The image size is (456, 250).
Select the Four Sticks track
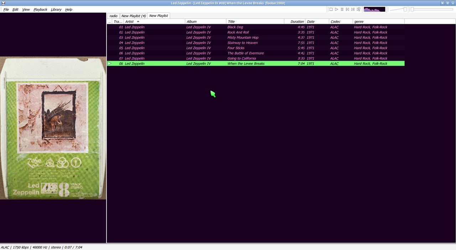(x=256, y=48)
